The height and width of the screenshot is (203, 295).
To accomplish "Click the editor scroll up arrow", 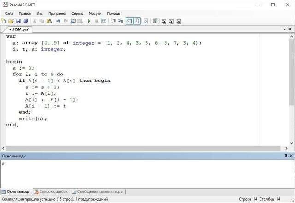I will point(292,37).
